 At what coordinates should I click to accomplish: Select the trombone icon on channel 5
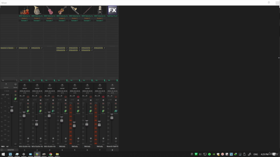click(75, 10)
